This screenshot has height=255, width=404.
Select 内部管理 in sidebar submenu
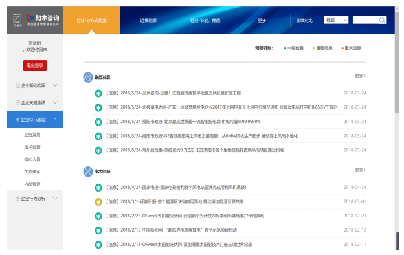click(x=32, y=184)
